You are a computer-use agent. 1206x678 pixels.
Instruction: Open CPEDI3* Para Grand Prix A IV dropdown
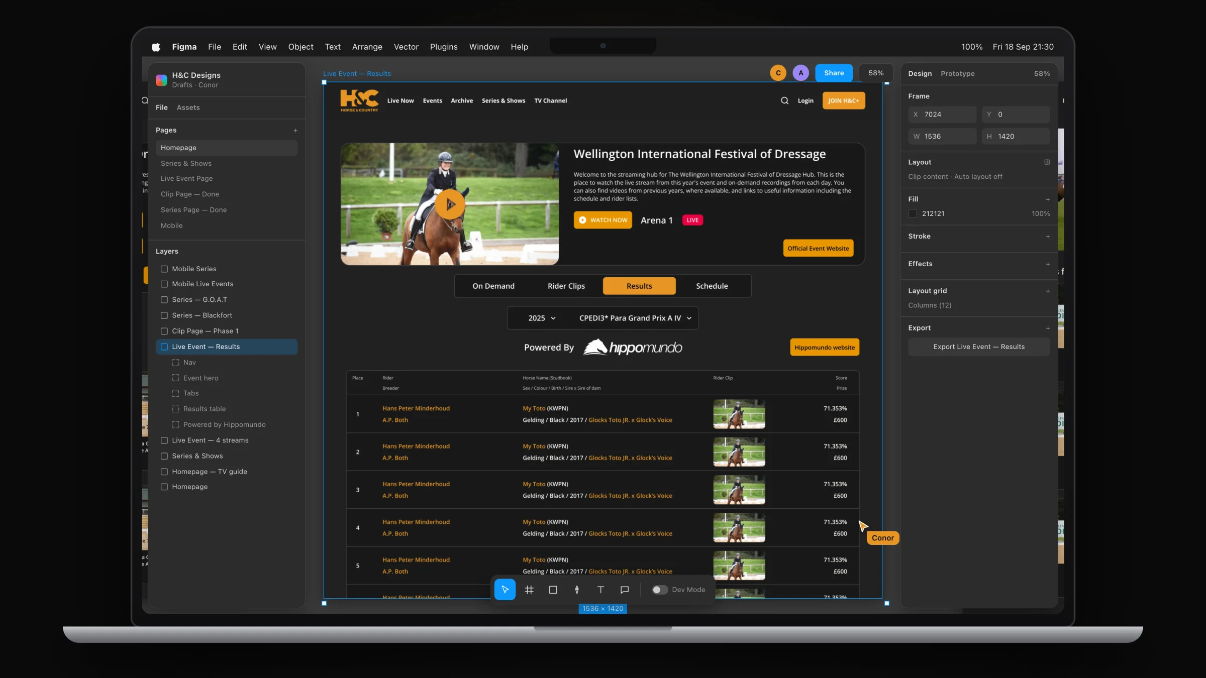click(x=635, y=318)
